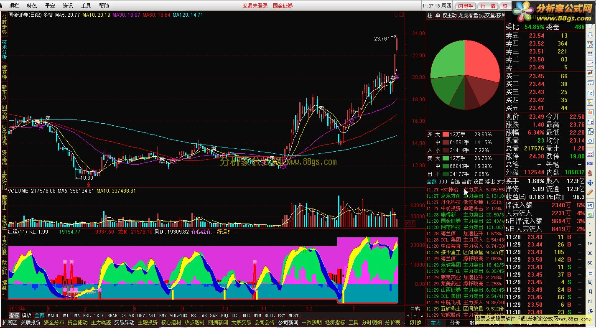
Task: Click the down arrow button beside zoom controls
Action: 422,315
